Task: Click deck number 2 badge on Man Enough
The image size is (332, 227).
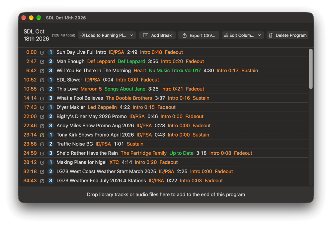Action: click(x=50, y=61)
